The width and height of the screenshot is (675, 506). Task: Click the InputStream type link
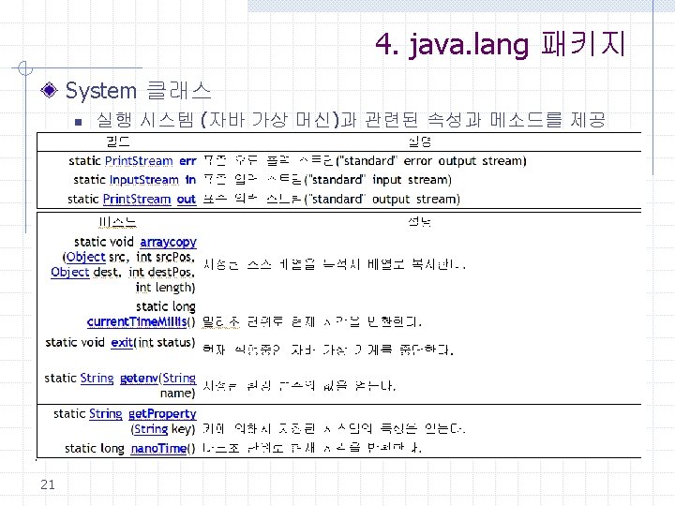[144, 180]
